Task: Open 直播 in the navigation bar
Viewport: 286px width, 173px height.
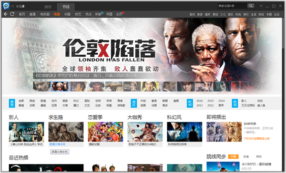Action: click(32, 14)
